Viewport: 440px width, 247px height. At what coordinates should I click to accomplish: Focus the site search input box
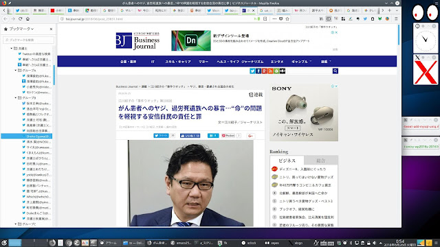309,71
